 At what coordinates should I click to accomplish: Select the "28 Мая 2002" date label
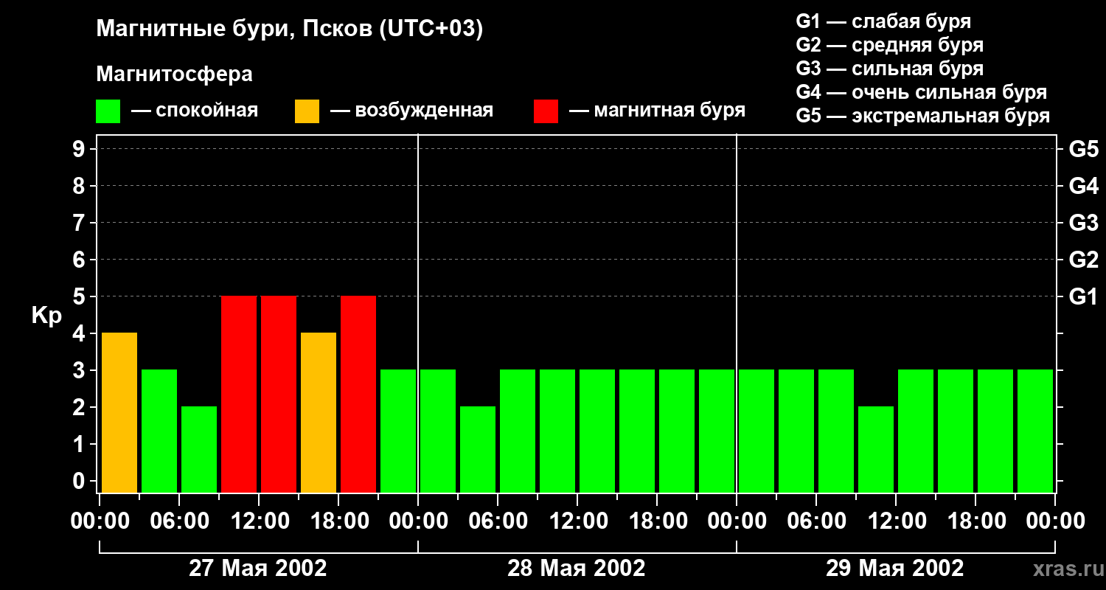tap(576, 569)
